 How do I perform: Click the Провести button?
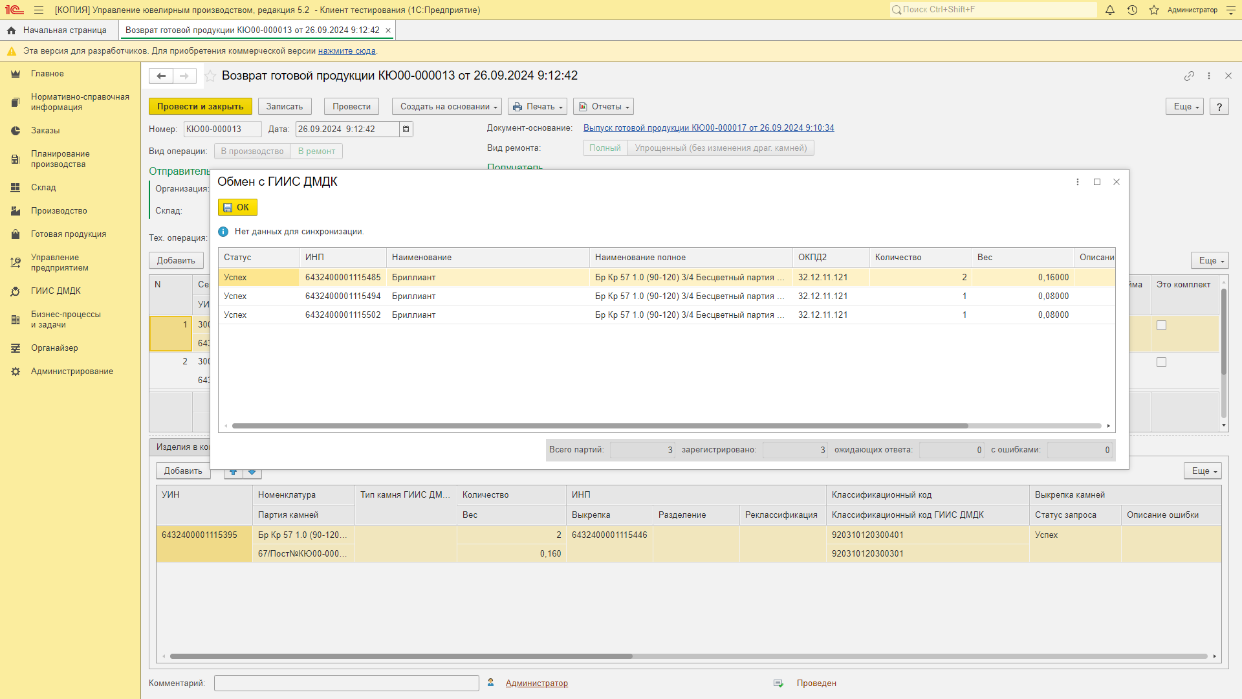[352, 107]
